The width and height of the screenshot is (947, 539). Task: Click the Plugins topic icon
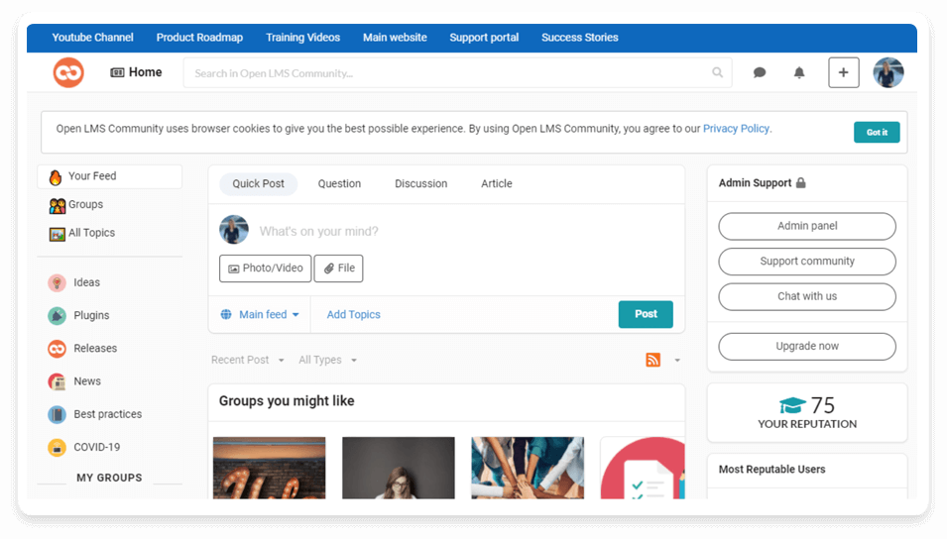[57, 316]
